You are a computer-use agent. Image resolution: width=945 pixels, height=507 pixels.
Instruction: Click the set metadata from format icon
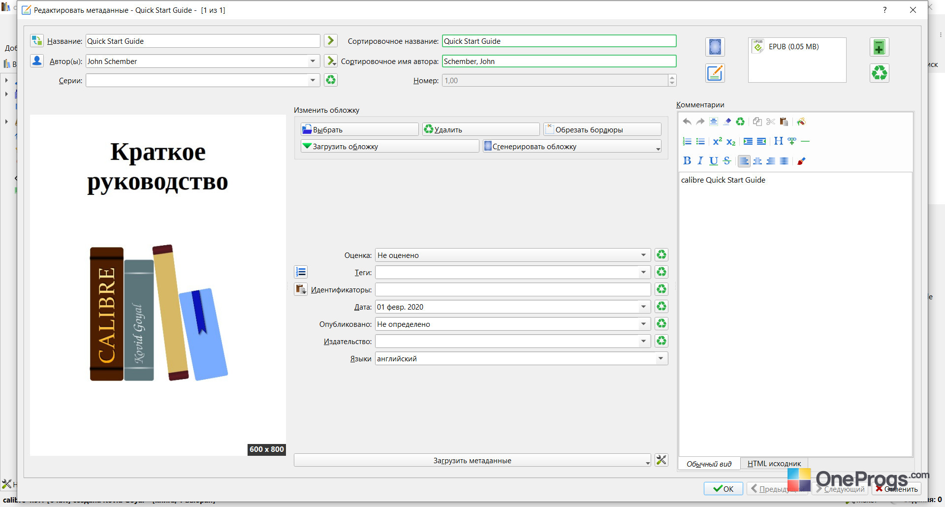click(x=715, y=73)
